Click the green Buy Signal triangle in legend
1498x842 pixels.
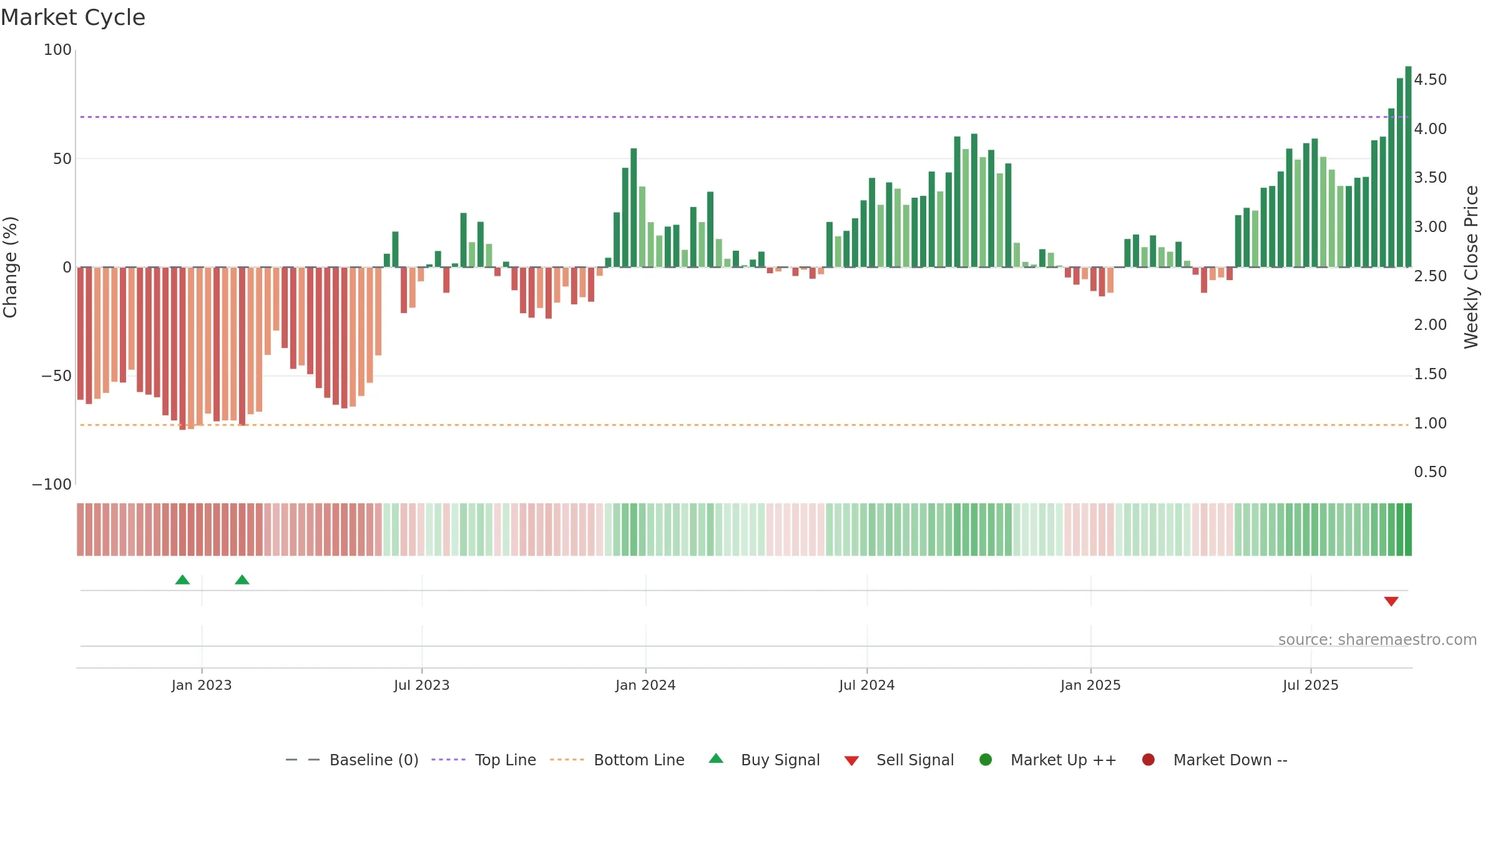[716, 758]
